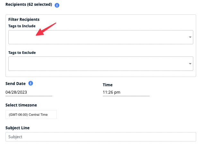Open the Tags to Exclude selection box

click(x=100, y=64)
